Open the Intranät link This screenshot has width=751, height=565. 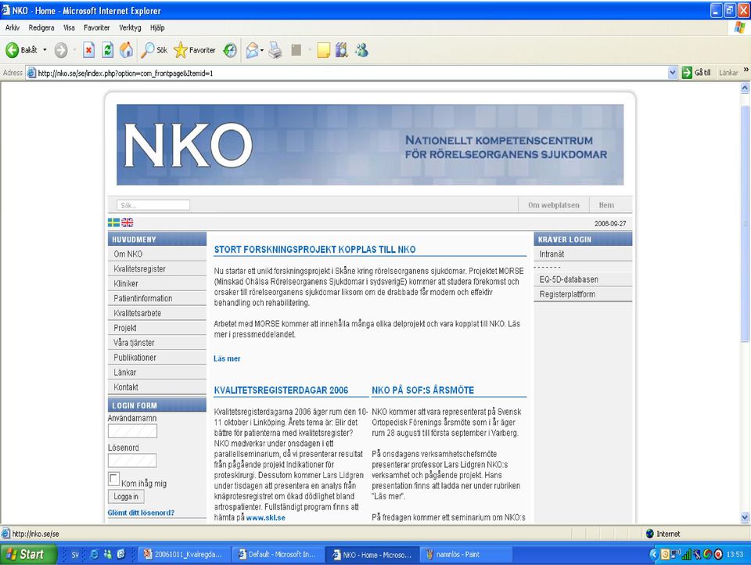click(x=583, y=254)
